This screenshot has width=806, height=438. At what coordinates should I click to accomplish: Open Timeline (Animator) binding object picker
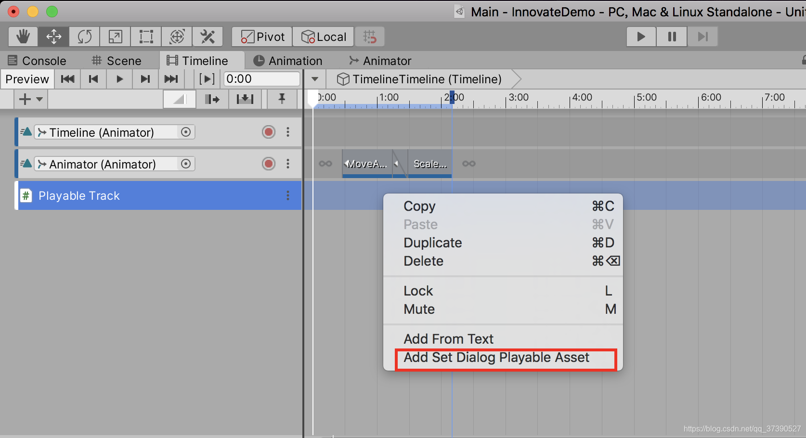click(186, 132)
